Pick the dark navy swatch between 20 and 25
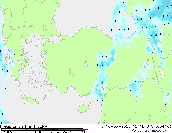This screenshot has height=133, width=172. tap(49, 129)
